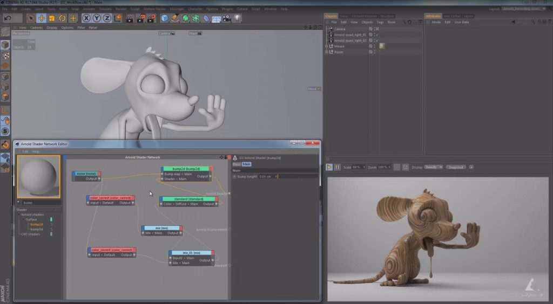Adjust the Scale percentage stepper in the IPR window
Screen dimensions: 553x304
[364, 167]
